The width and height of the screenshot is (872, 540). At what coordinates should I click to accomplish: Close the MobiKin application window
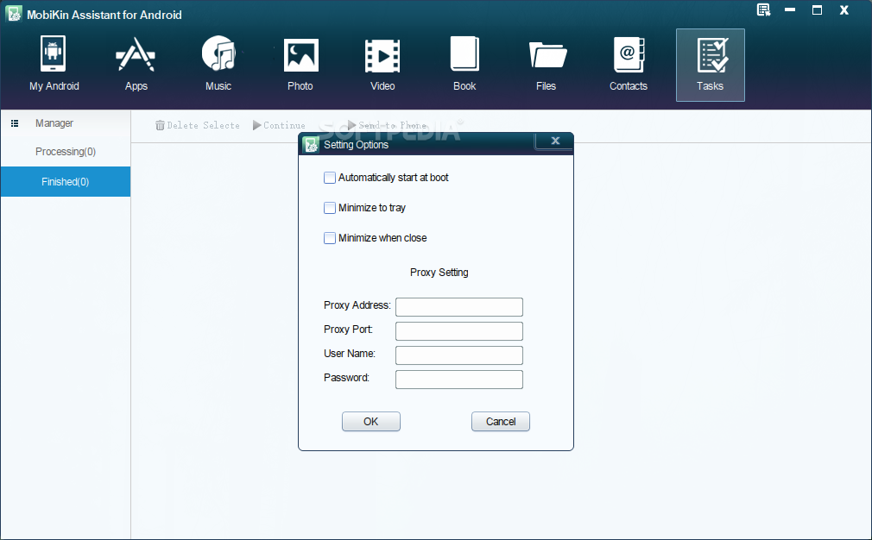click(x=844, y=10)
